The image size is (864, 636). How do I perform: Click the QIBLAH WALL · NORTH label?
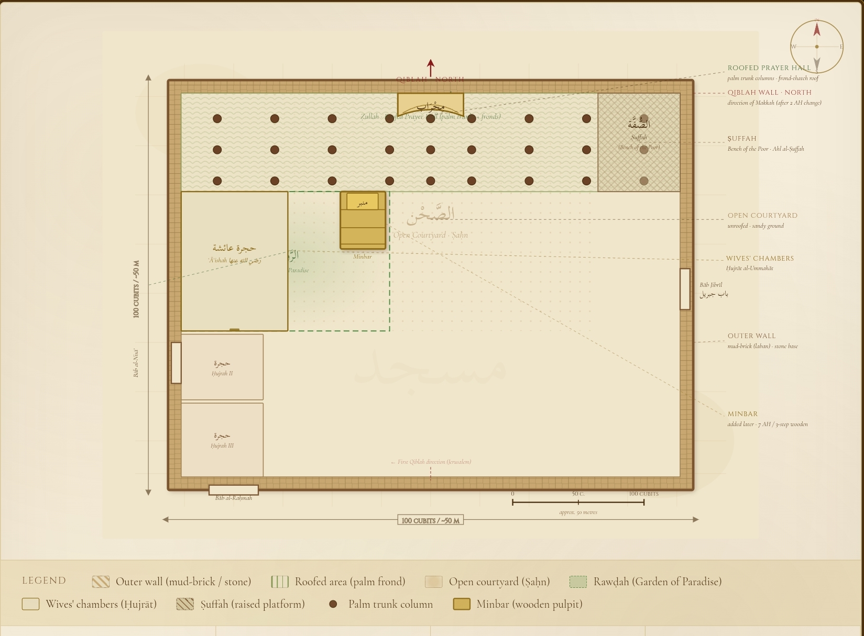click(769, 93)
